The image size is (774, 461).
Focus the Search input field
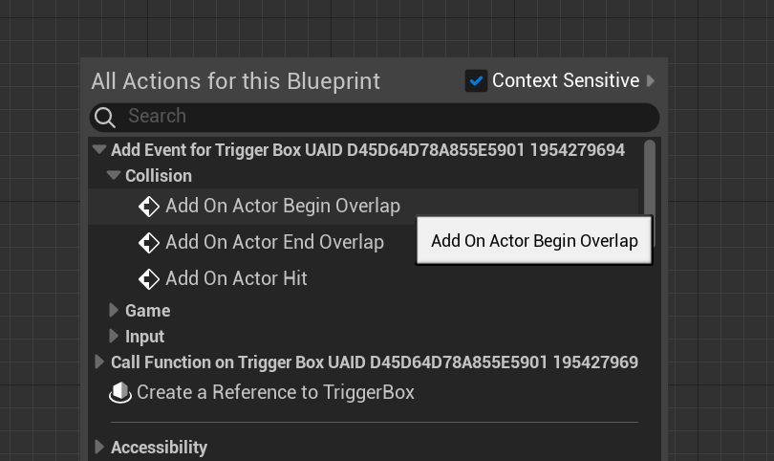coord(382,117)
